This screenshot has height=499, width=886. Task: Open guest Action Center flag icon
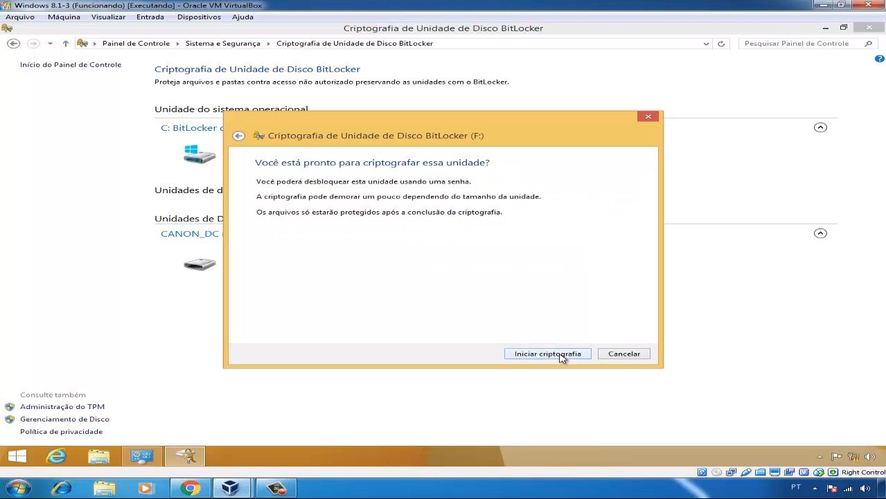coord(836,457)
